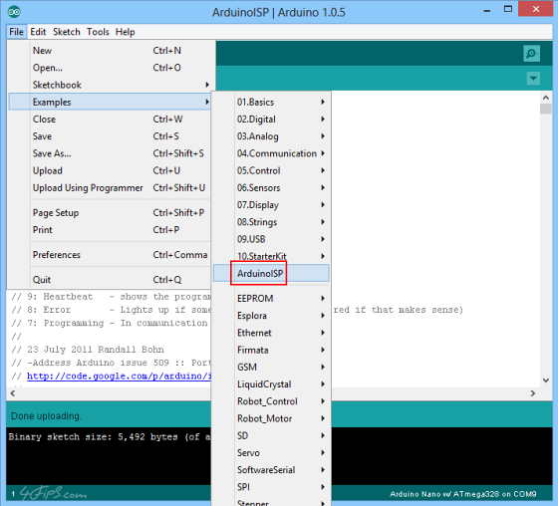
Task: Open the Tools menu
Action: [x=98, y=32]
